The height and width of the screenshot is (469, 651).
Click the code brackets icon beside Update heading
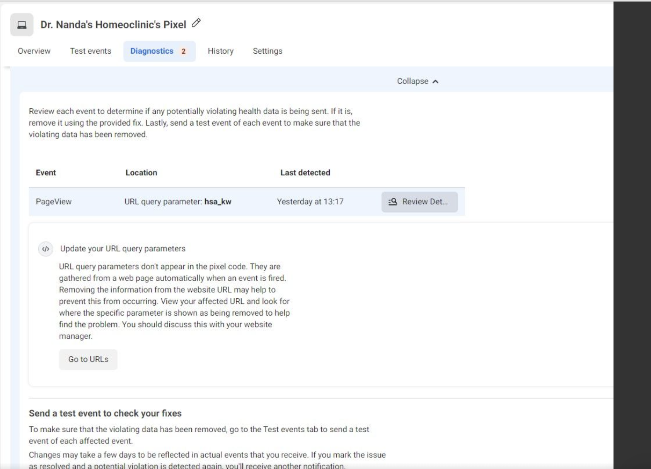pyautogui.click(x=46, y=249)
